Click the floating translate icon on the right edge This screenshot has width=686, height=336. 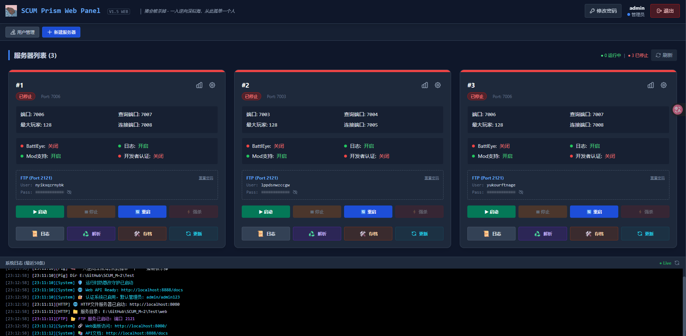pos(678,110)
